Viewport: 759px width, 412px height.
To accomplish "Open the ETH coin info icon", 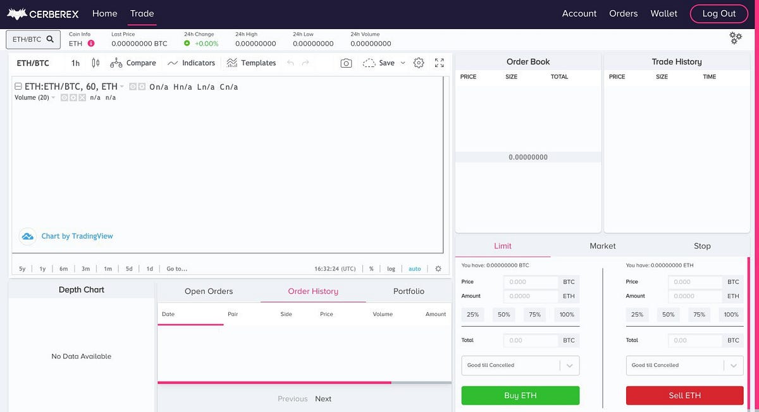I will click(91, 44).
